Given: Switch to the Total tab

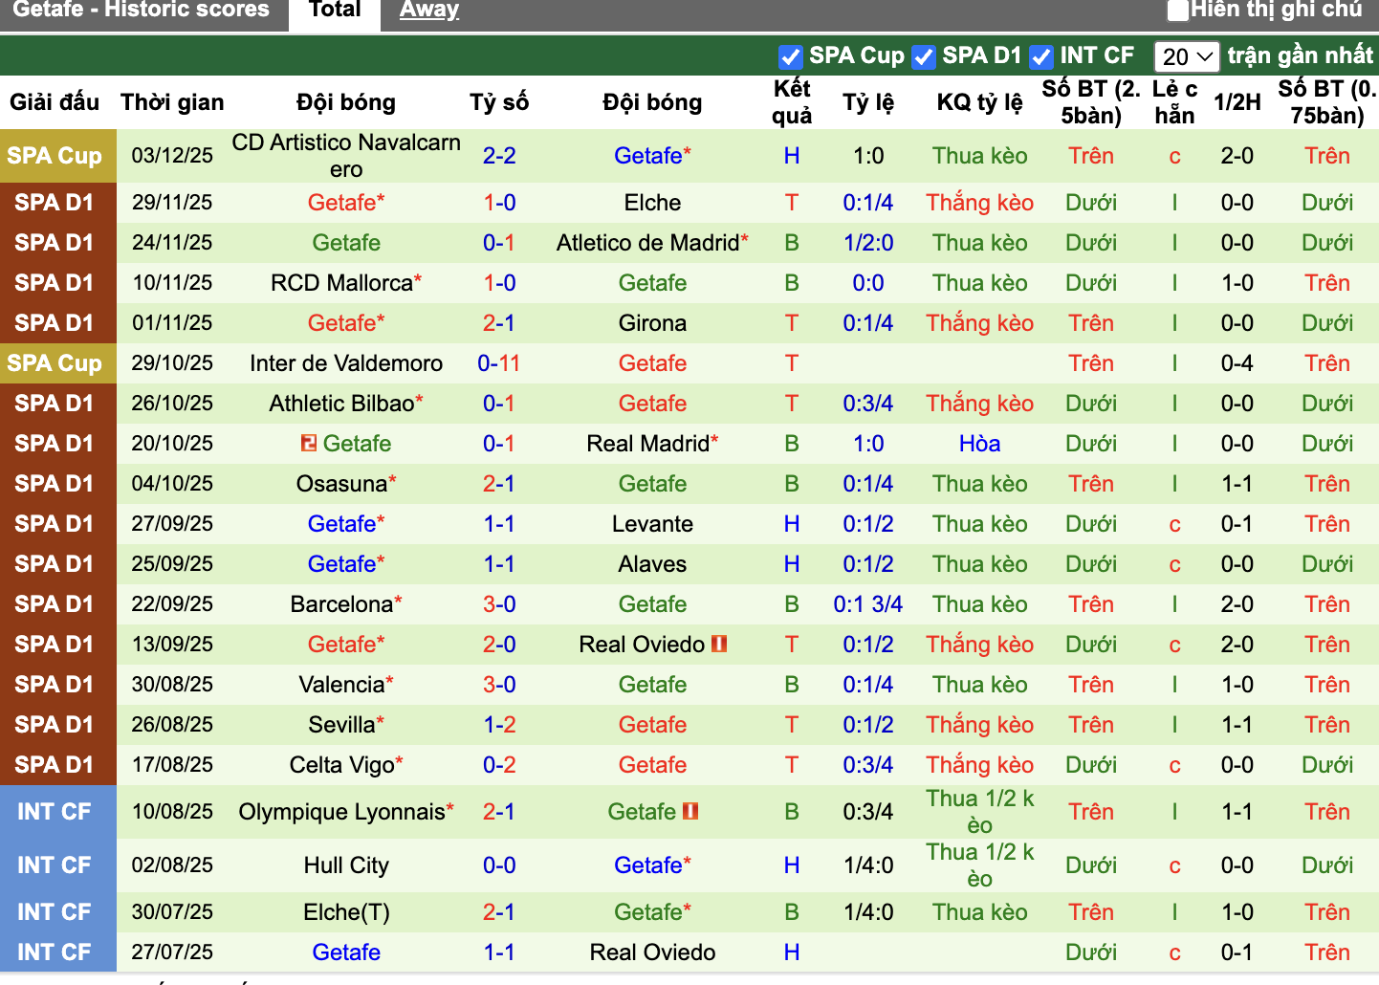Looking at the screenshot, I should (336, 11).
